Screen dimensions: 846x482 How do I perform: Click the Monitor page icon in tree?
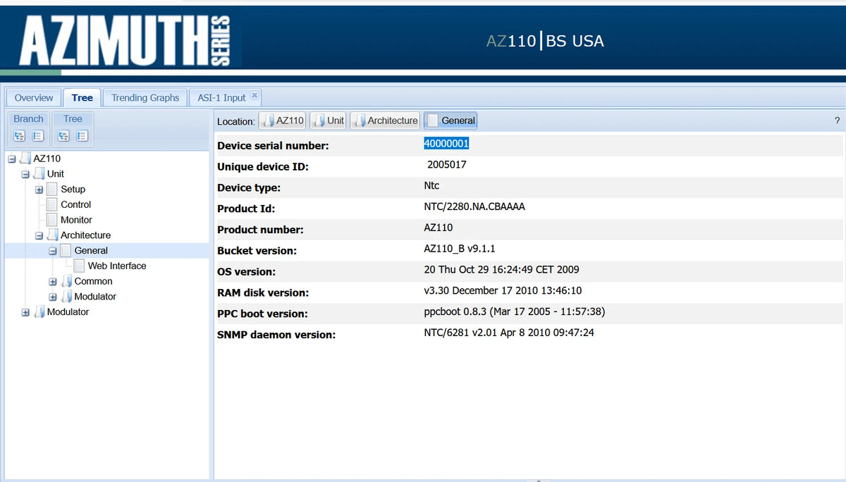point(51,220)
